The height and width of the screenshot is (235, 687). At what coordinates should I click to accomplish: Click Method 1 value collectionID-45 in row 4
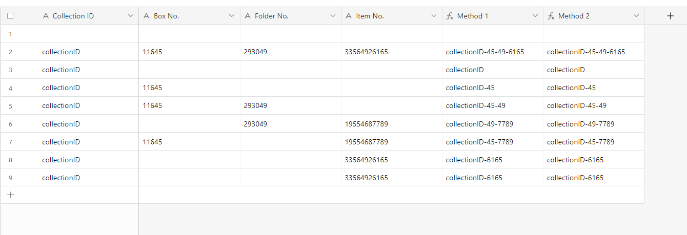click(470, 88)
